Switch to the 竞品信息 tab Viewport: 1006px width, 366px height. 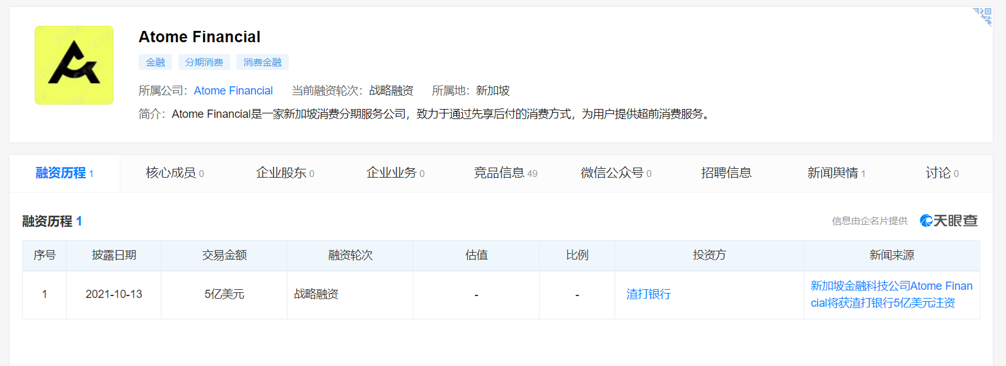pos(506,173)
